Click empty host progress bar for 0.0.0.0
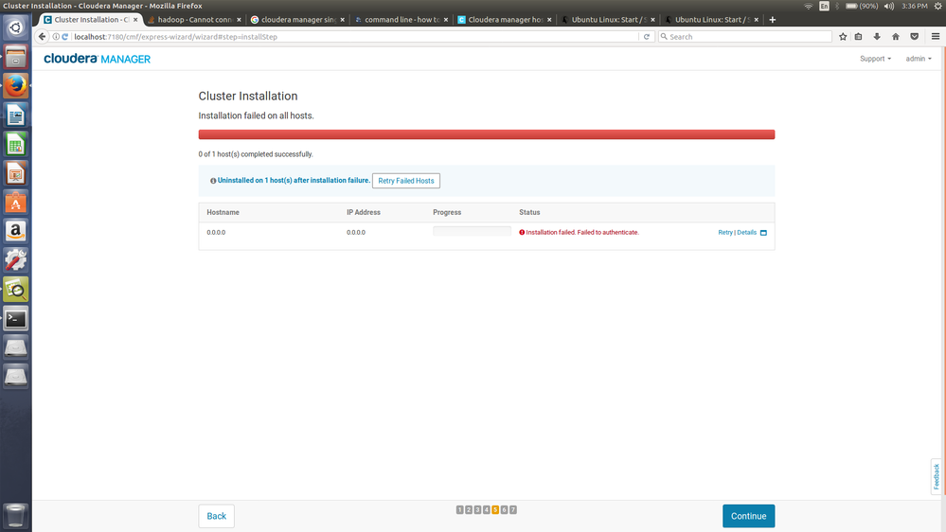This screenshot has height=532, width=946. tap(472, 231)
